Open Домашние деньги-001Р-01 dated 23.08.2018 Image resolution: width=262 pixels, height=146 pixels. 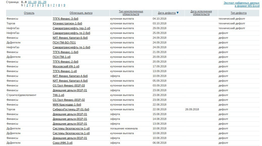[x=70, y=90]
